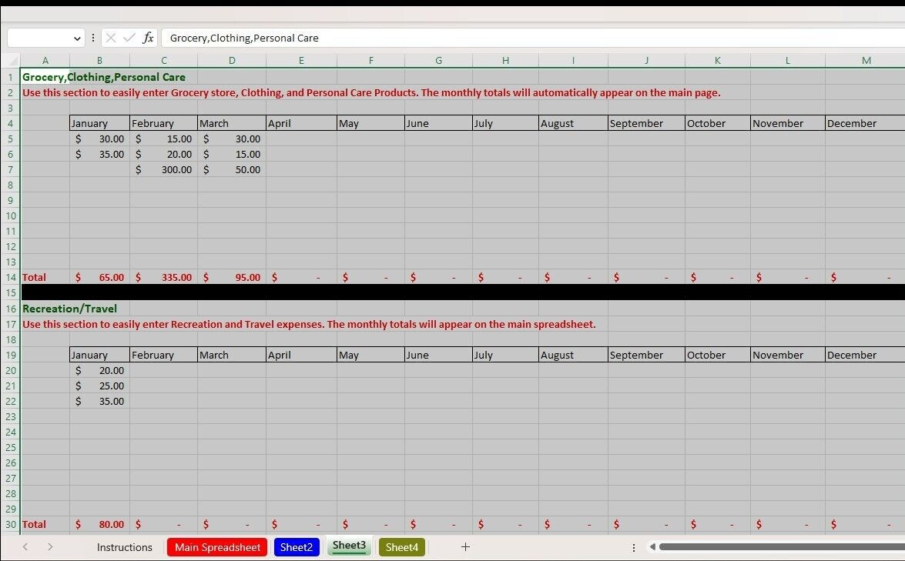
Task: Switch to the Sheet4 tab
Action: [402, 547]
